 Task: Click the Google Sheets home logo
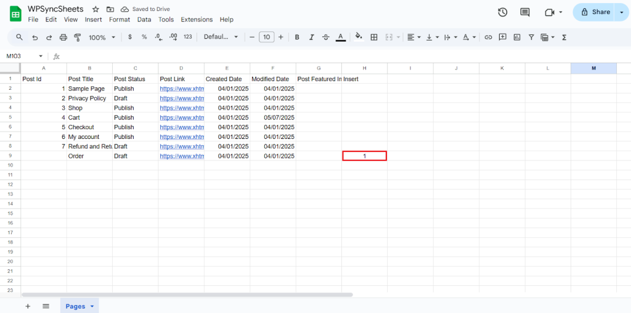tap(15, 14)
